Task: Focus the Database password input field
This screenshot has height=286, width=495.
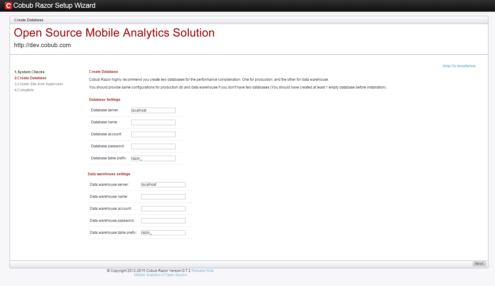Action: [x=153, y=146]
